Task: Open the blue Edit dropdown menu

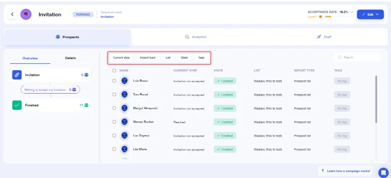Action: point(370,15)
